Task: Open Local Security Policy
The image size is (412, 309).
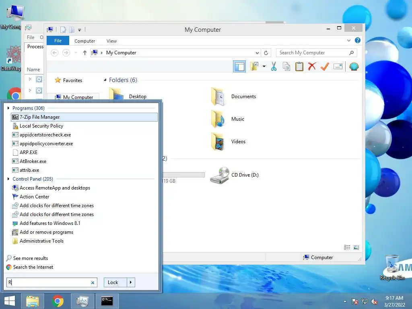Action: pyautogui.click(x=84, y=126)
